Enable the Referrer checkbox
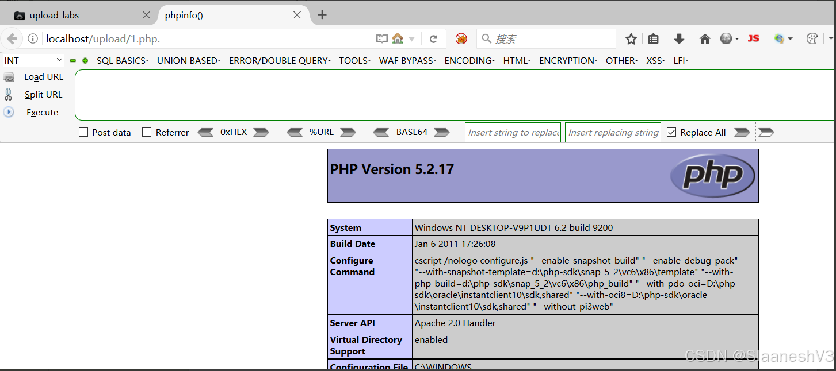The image size is (836, 371). point(147,132)
